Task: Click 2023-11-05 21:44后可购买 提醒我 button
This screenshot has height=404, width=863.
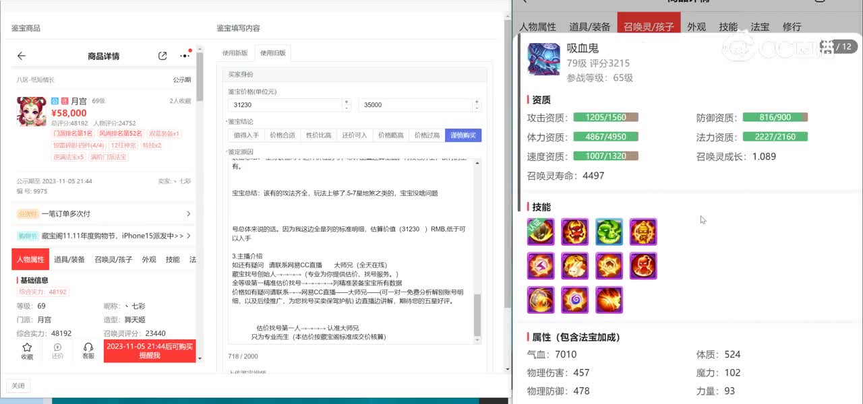Action: click(150, 351)
